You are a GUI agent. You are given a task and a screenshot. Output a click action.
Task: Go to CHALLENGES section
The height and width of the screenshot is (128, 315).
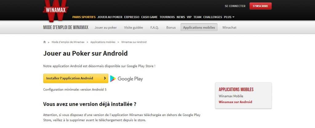point(213,17)
